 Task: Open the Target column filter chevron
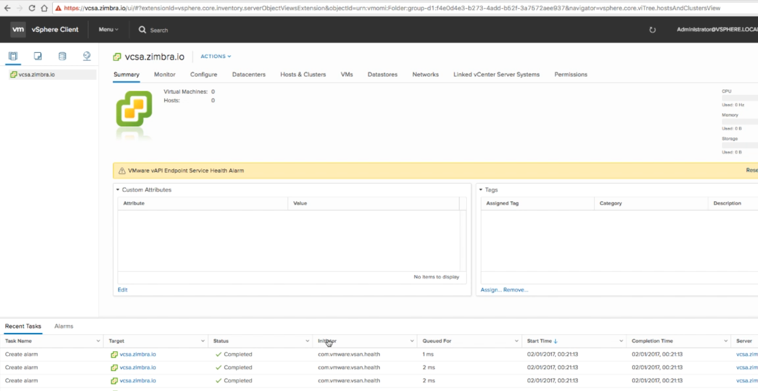pyautogui.click(x=203, y=341)
